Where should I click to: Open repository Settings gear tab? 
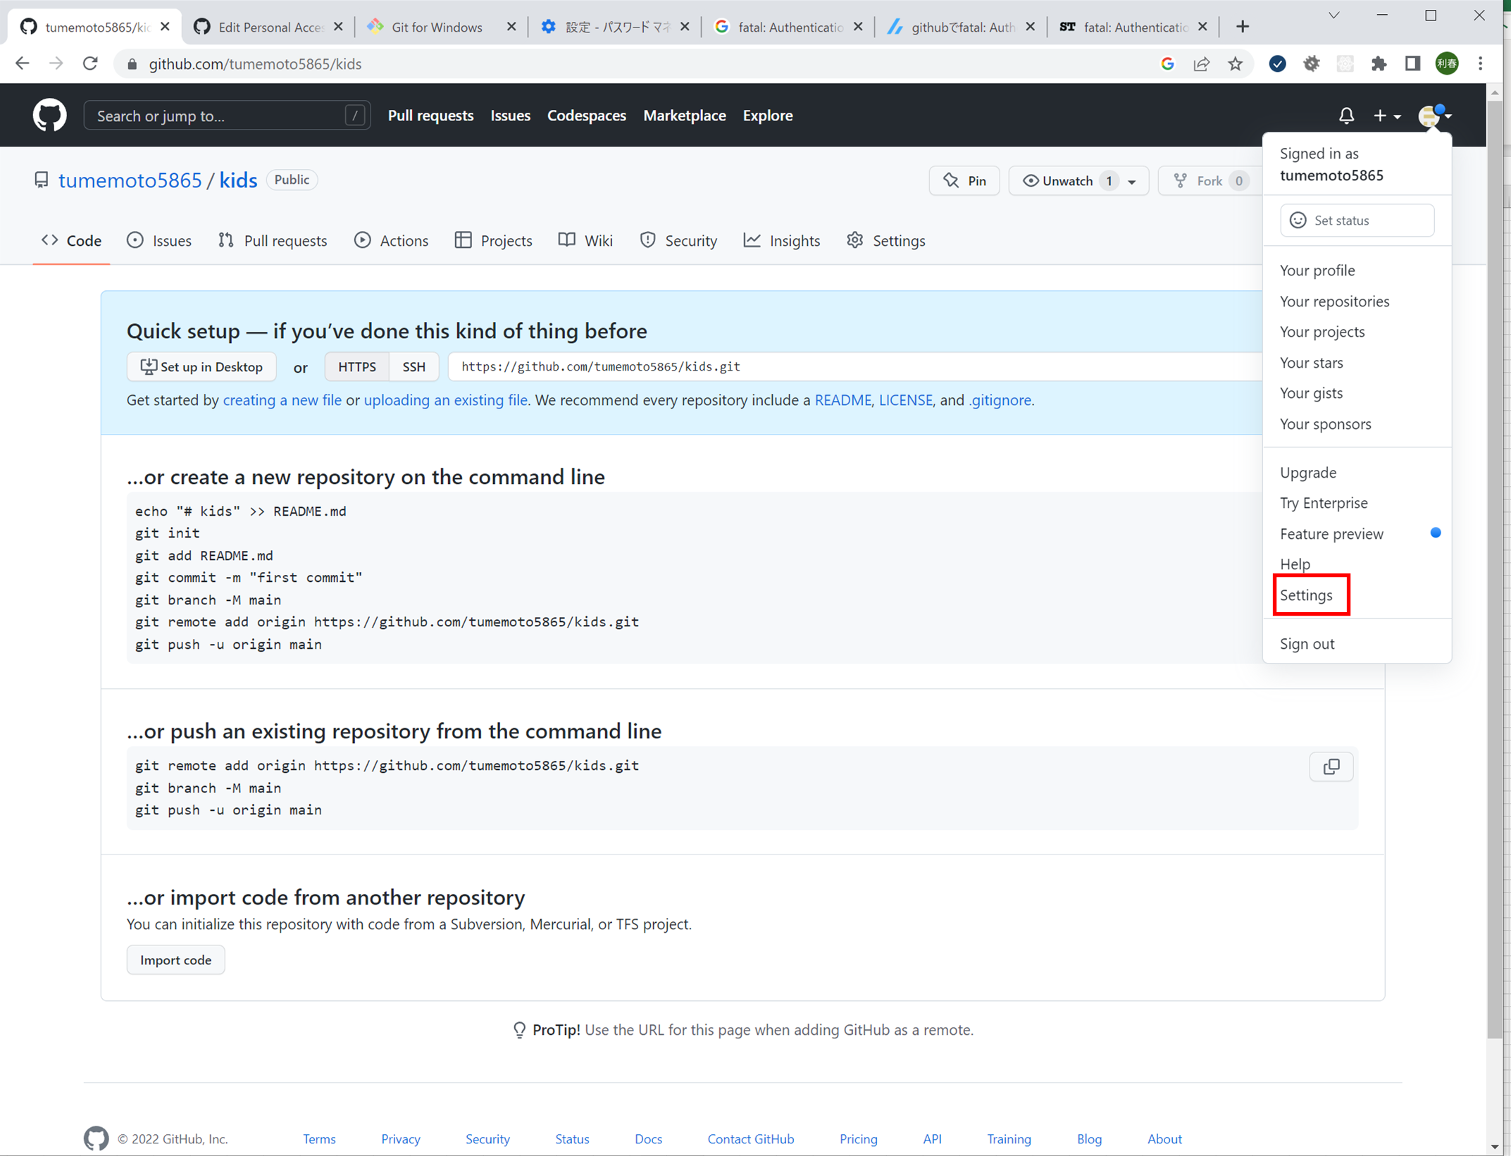[x=885, y=240]
